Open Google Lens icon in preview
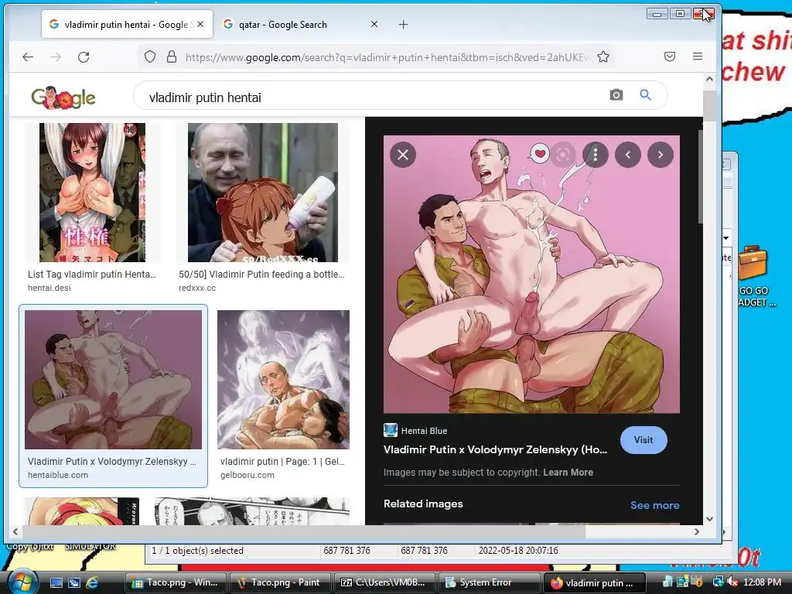 pyautogui.click(x=563, y=155)
